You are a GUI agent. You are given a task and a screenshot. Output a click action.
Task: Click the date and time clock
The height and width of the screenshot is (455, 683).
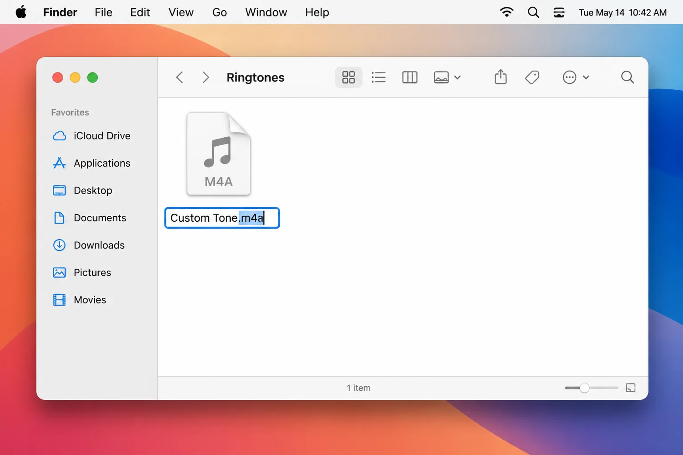pyautogui.click(x=623, y=12)
